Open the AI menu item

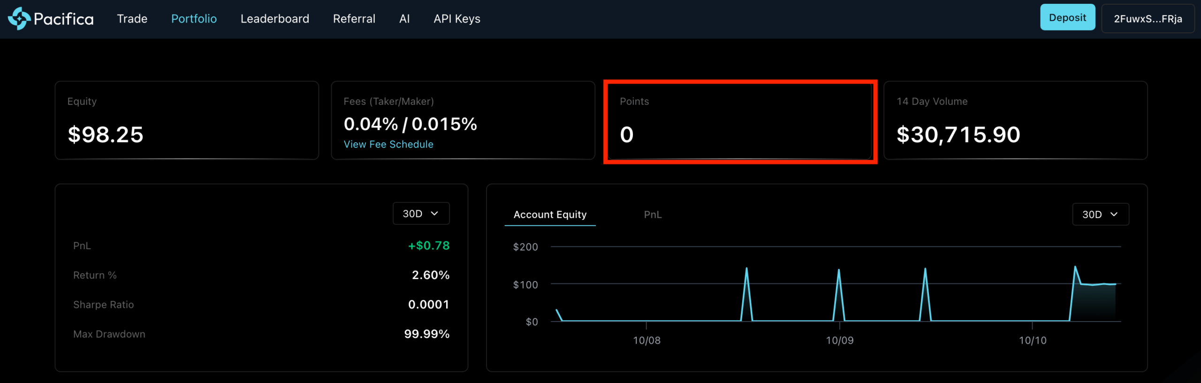404,19
